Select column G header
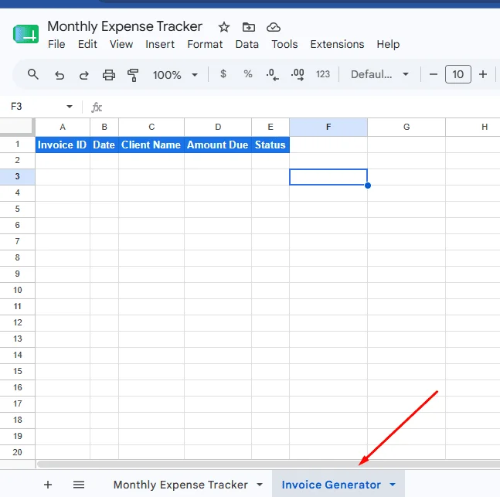Viewport: 500px width, 497px height. click(x=406, y=127)
